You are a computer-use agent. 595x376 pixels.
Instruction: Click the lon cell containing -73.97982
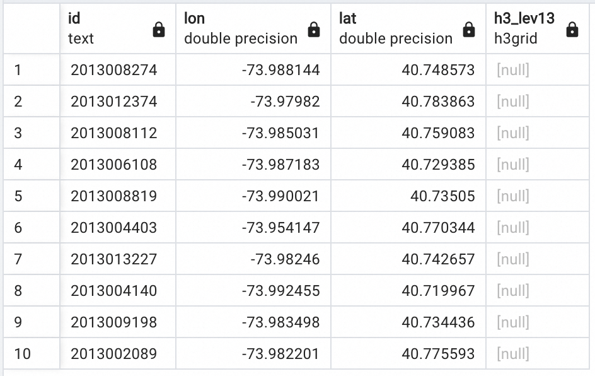pos(285,102)
